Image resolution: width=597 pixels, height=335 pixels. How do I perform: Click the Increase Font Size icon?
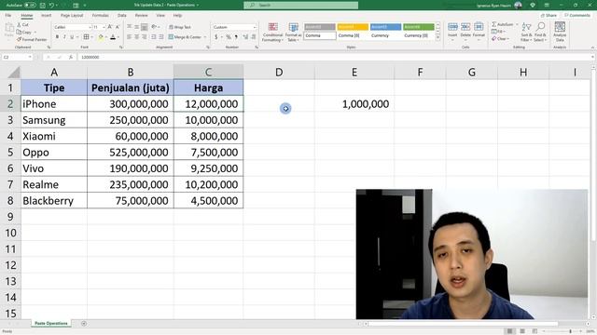pos(110,27)
